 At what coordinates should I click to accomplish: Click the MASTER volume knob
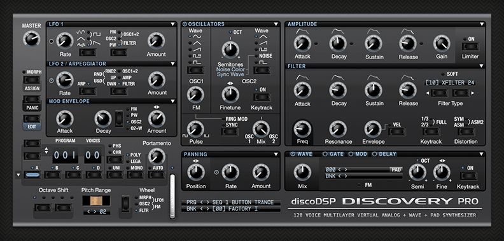(32, 39)
